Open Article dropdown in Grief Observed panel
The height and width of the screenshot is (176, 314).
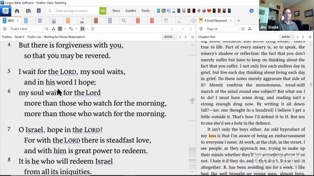click(x=287, y=37)
